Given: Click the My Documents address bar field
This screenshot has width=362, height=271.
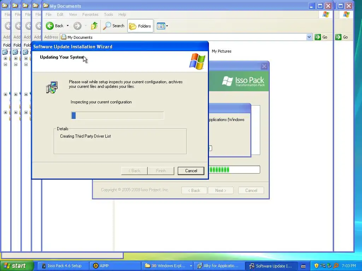Looking at the screenshot, I should (x=186, y=37).
